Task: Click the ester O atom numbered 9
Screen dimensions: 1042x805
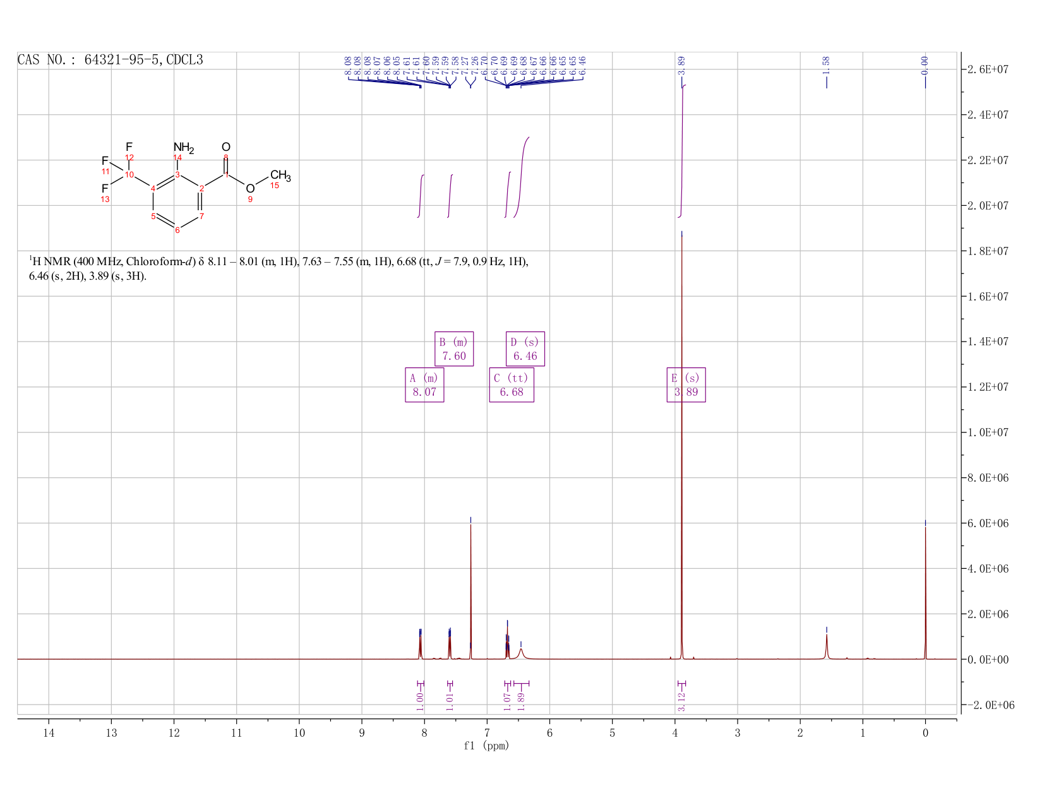Action: [x=250, y=189]
